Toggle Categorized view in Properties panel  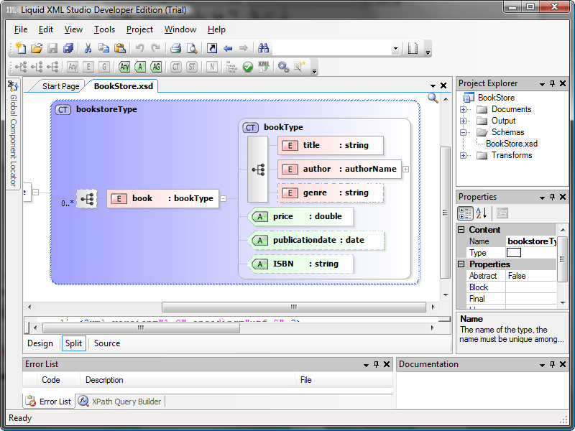(x=465, y=213)
